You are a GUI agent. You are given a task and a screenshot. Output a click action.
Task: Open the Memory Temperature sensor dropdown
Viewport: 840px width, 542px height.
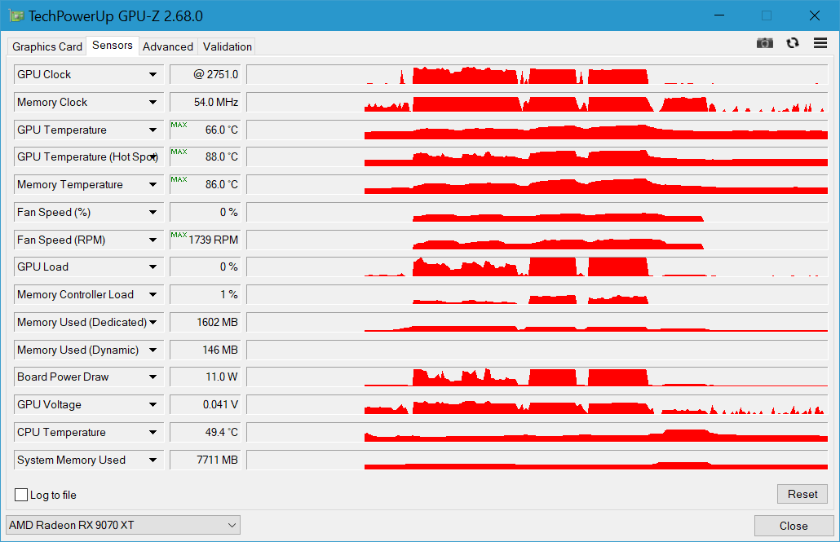(153, 185)
